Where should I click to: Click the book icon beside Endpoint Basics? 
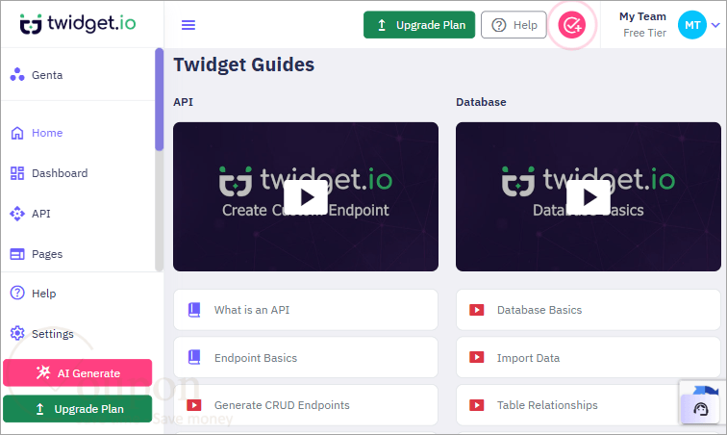(x=194, y=357)
